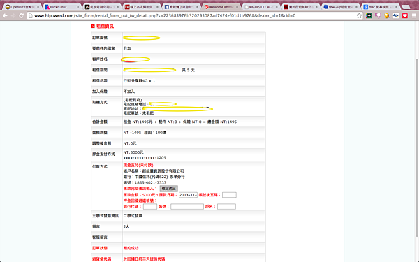Switch to the Welcome Phone tab
This screenshot has height=262, width=419.
coord(221,7)
